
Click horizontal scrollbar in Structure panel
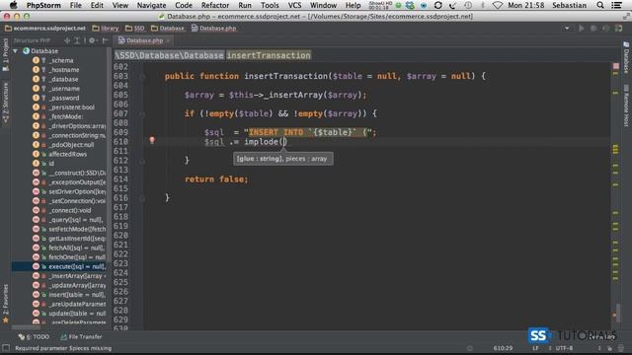coord(26,327)
